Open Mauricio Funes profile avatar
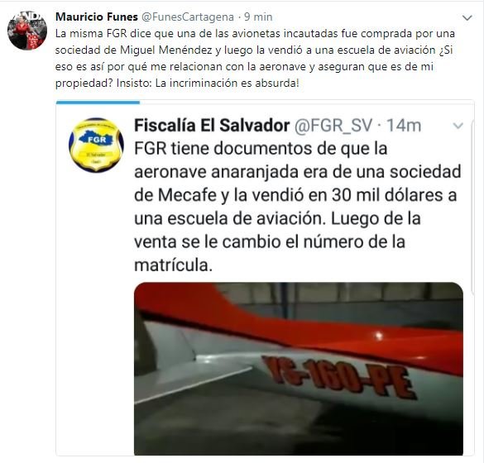Screen dimensions: 484x463 pos(27,31)
